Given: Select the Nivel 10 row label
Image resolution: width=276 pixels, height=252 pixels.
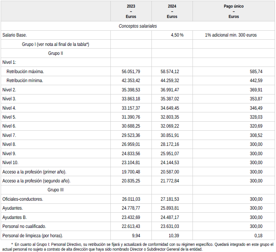Looking at the screenshot, I should 10,162.
